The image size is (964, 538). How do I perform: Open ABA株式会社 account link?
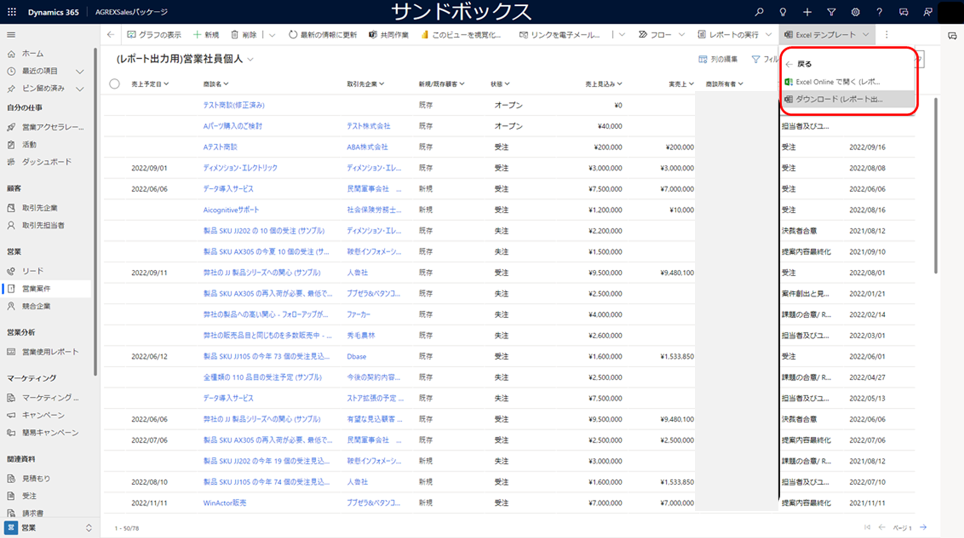[367, 147]
